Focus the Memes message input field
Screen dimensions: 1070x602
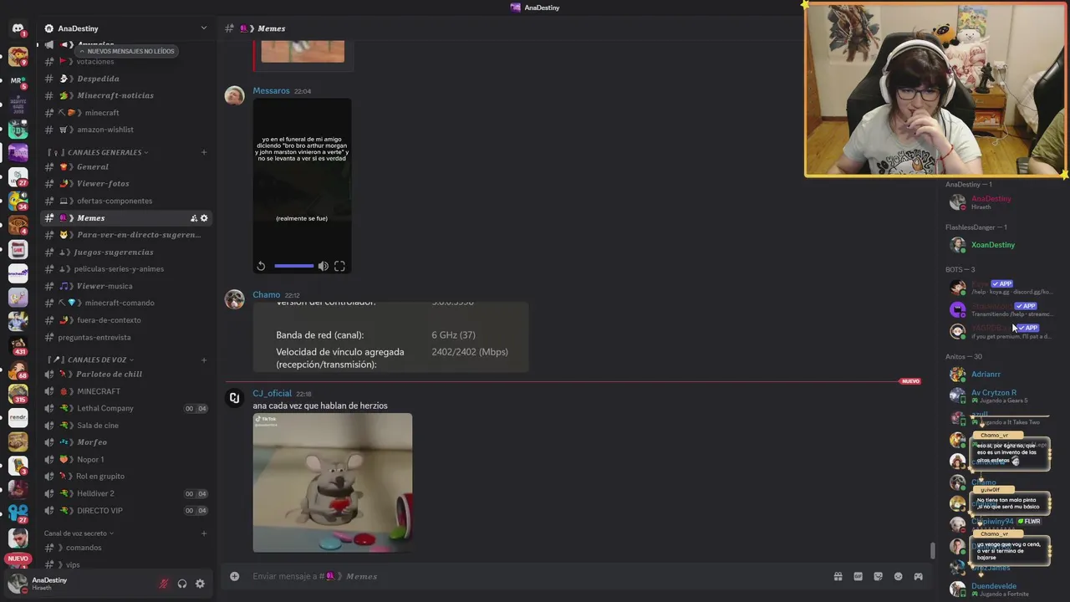click(535, 576)
